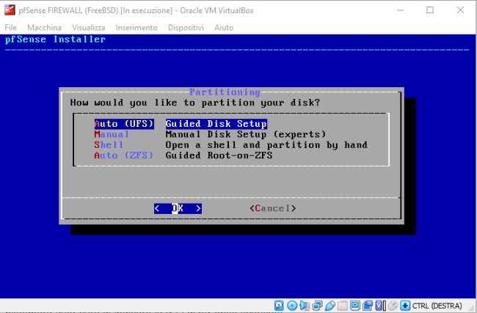Click the CTRL (DESTRA) host key label
The width and height of the screenshot is (477, 313).
click(x=437, y=306)
